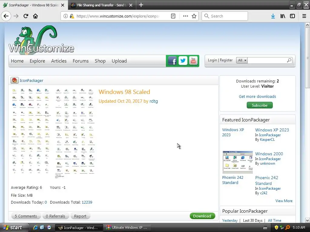Open the All search category dropdown
The image size is (310, 232).
[x=242, y=60]
